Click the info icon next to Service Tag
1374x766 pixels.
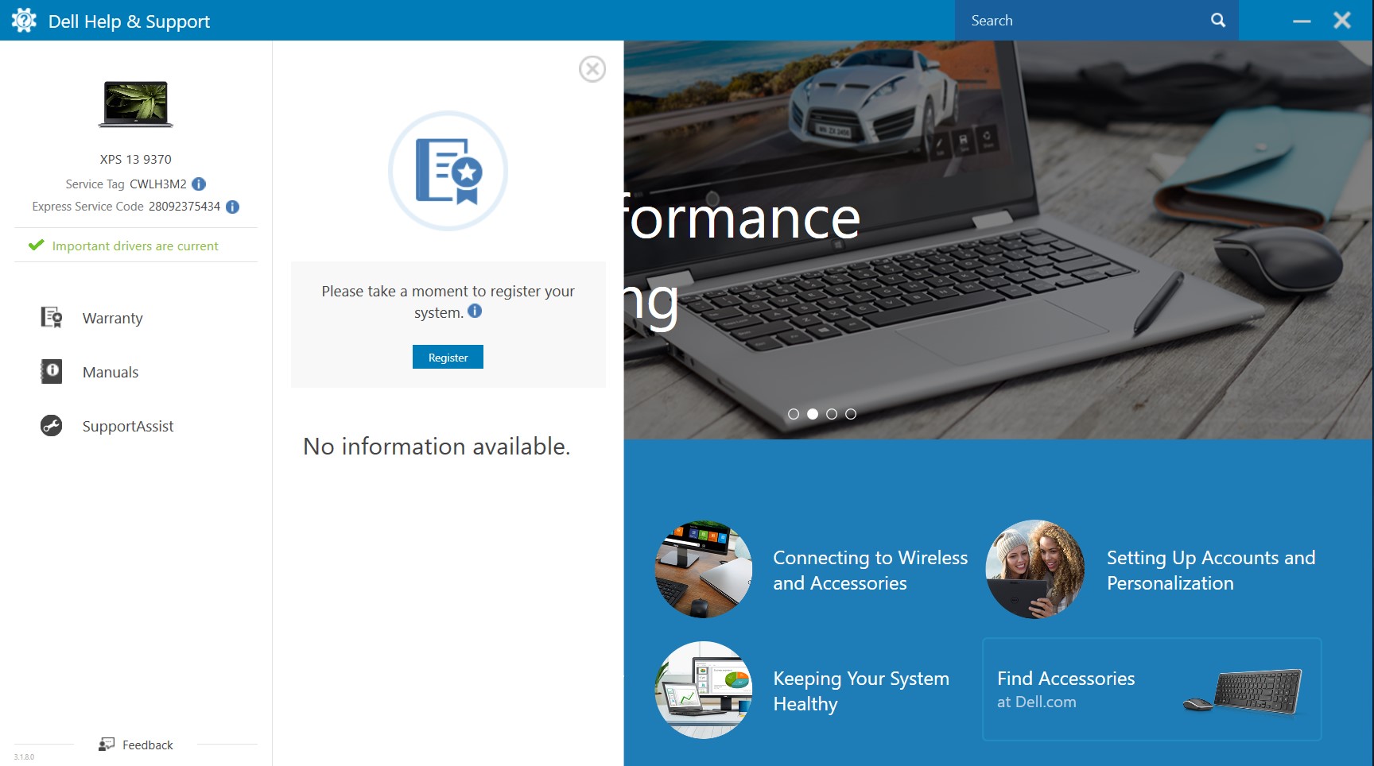pyautogui.click(x=199, y=184)
